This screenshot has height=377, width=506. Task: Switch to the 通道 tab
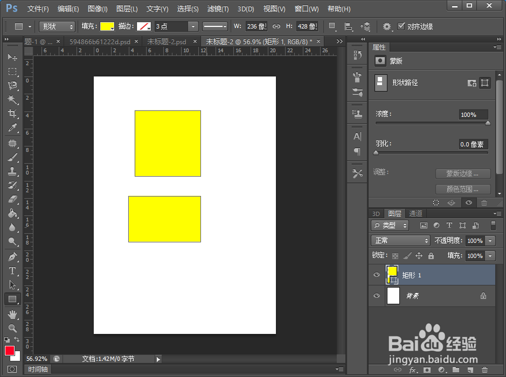tap(415, 213)
